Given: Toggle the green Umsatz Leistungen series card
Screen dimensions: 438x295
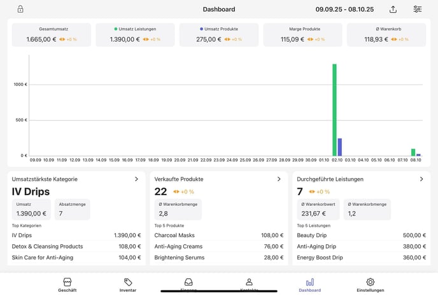Looking at the screenshot, I should click(x=135, y=35).
